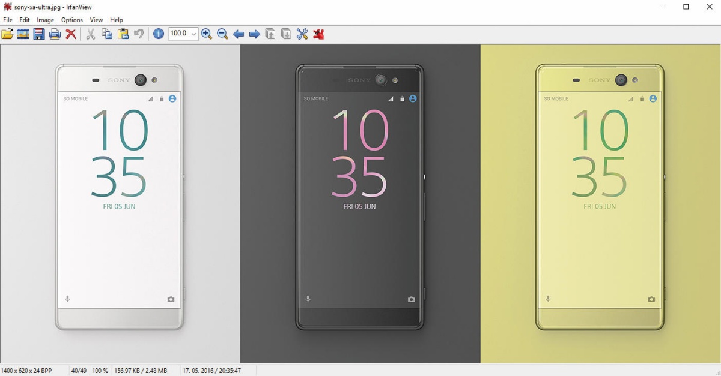Image resolution: width=721 pixels, height=376 pixels.
Task: Click the Undo arrow icon
Action: click(x=139, y=34)
